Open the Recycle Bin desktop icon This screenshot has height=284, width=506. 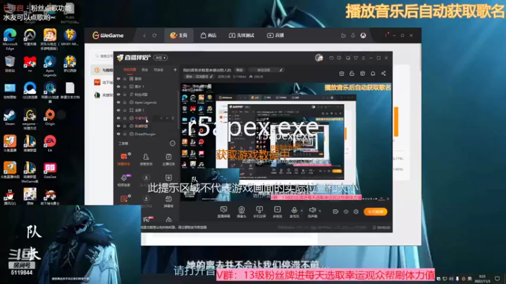[10, 64]
